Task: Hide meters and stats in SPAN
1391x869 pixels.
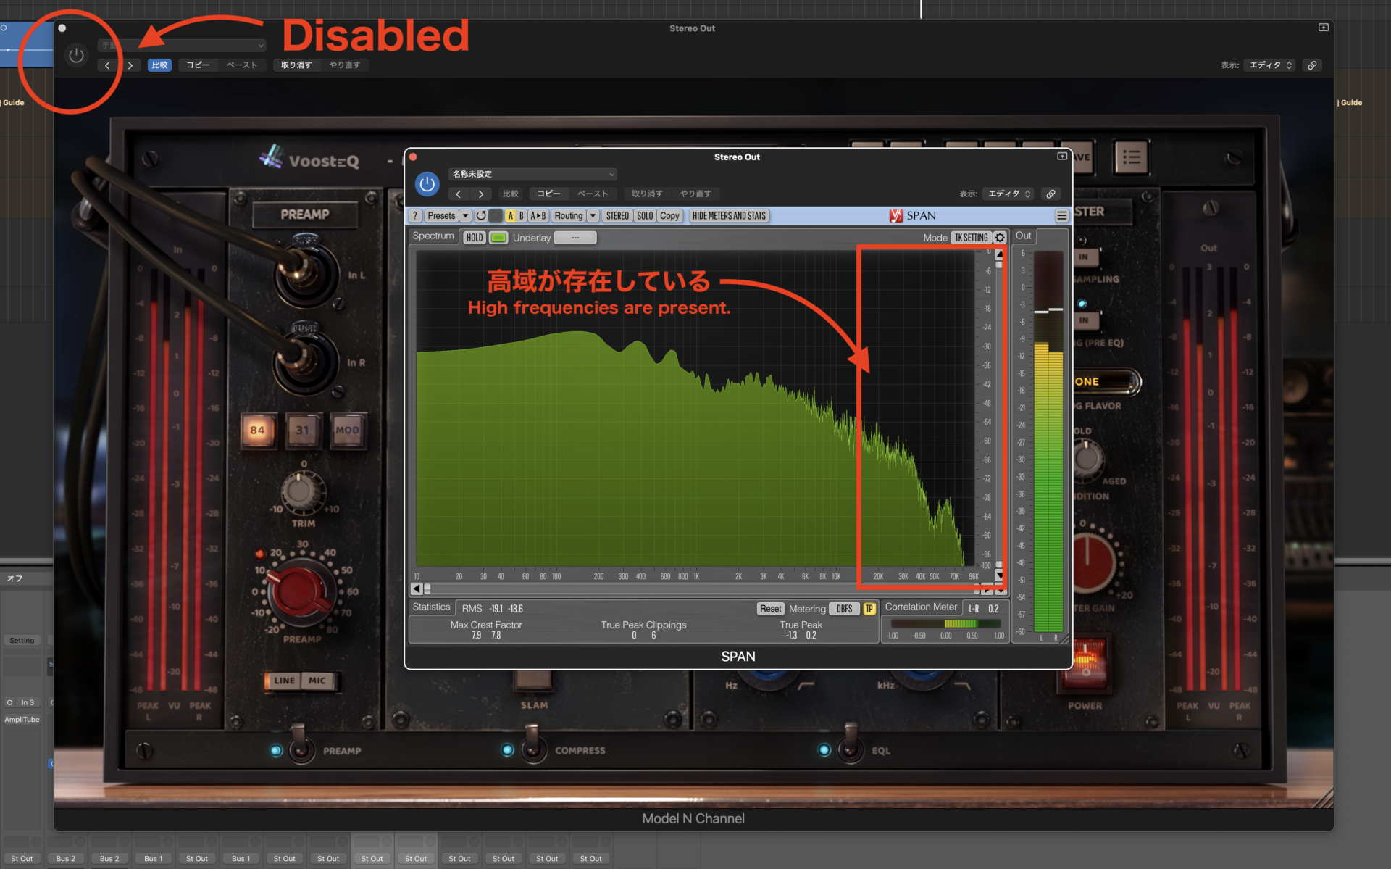Action: tap(729, 216)
